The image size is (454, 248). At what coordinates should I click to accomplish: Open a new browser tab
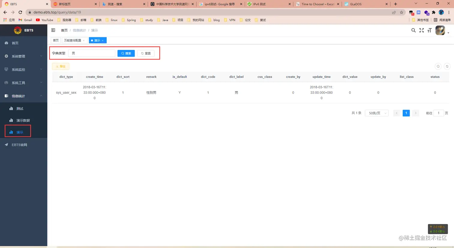tap(395, 4)
